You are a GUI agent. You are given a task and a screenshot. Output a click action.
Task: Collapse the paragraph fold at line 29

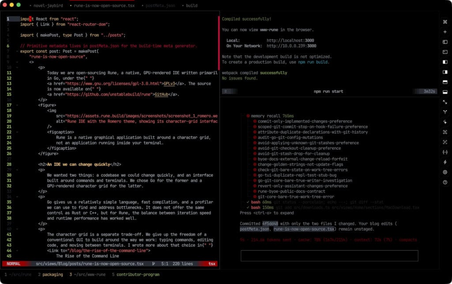[17, 170]
